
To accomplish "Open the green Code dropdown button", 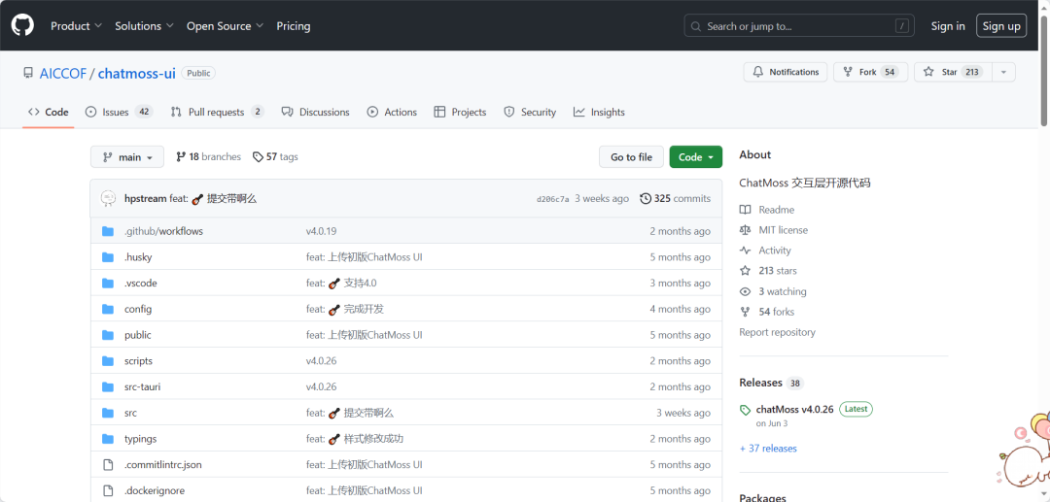I will [x=696, y=157].
